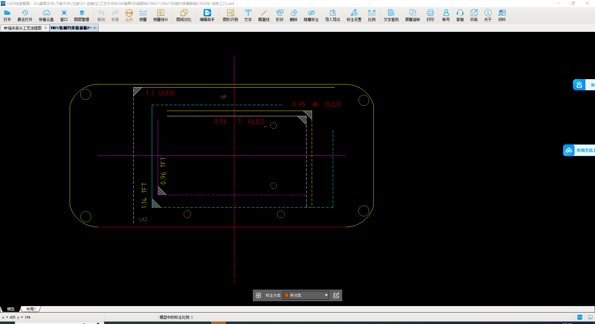Click the status bar P-D icon
Screen dimensions: 595x324
pos(580,317)
